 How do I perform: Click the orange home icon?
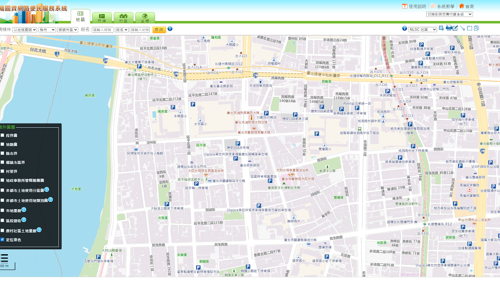point(462,6)
